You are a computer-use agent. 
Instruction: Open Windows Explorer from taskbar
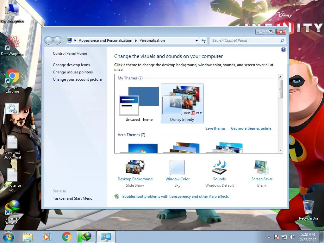(x=28, y=237)
